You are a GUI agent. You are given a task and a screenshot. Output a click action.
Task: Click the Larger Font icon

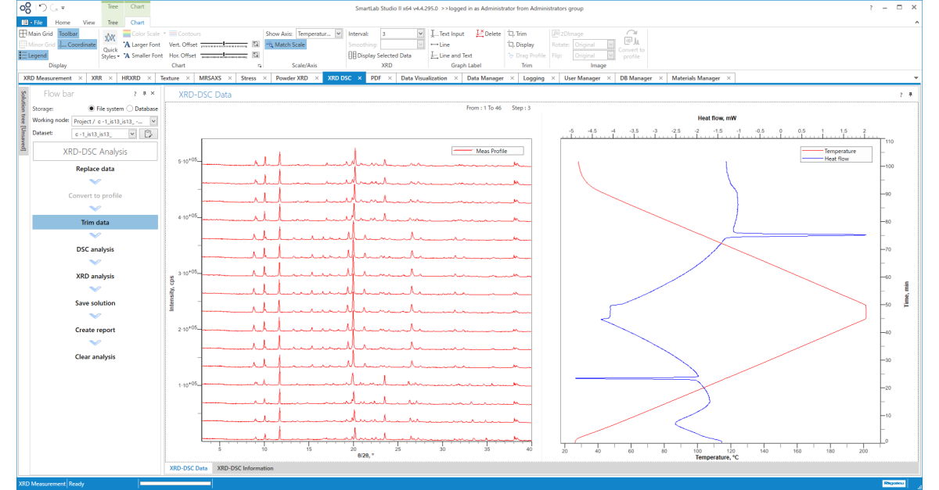click(127, 45)
